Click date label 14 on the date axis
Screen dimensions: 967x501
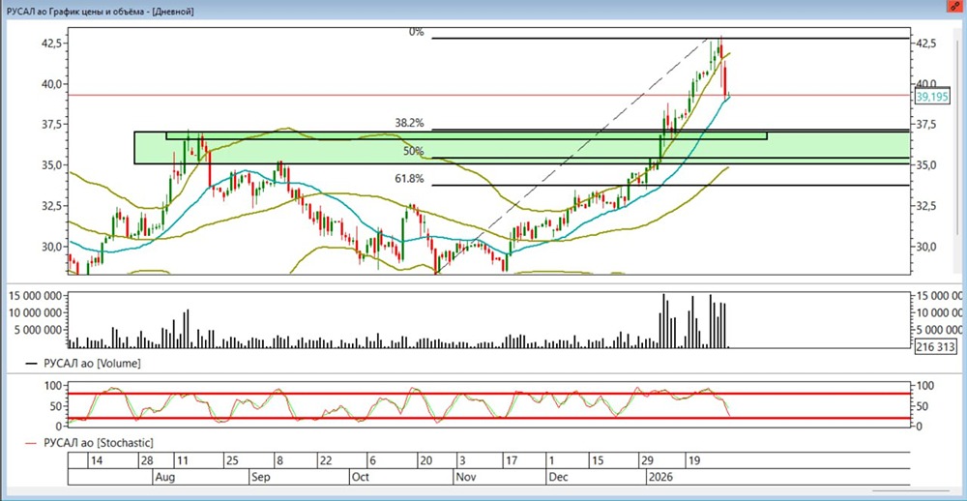tap(96, 461)
